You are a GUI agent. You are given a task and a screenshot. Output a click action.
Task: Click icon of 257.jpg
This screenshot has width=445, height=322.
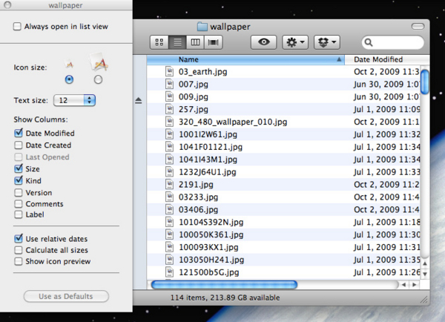(169, 109)
